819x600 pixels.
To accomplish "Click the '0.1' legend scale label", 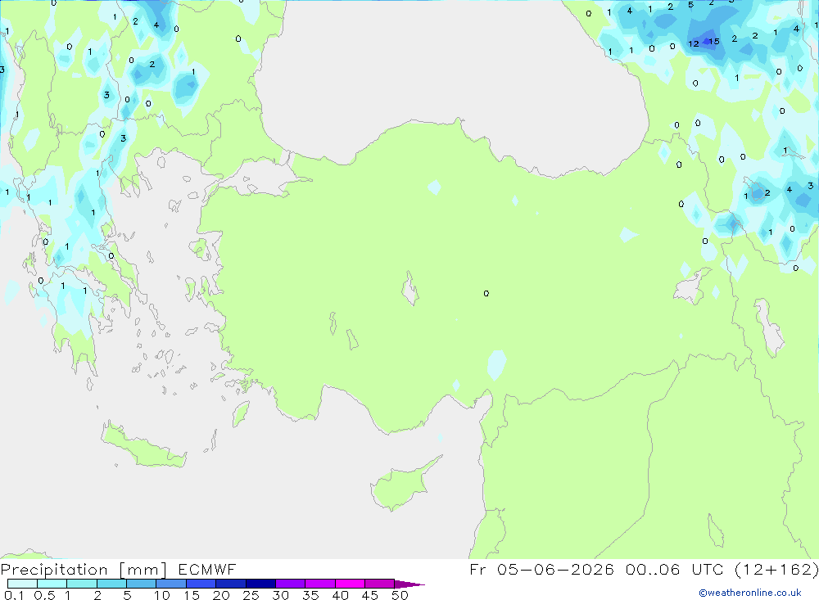I will pos(14,595).
